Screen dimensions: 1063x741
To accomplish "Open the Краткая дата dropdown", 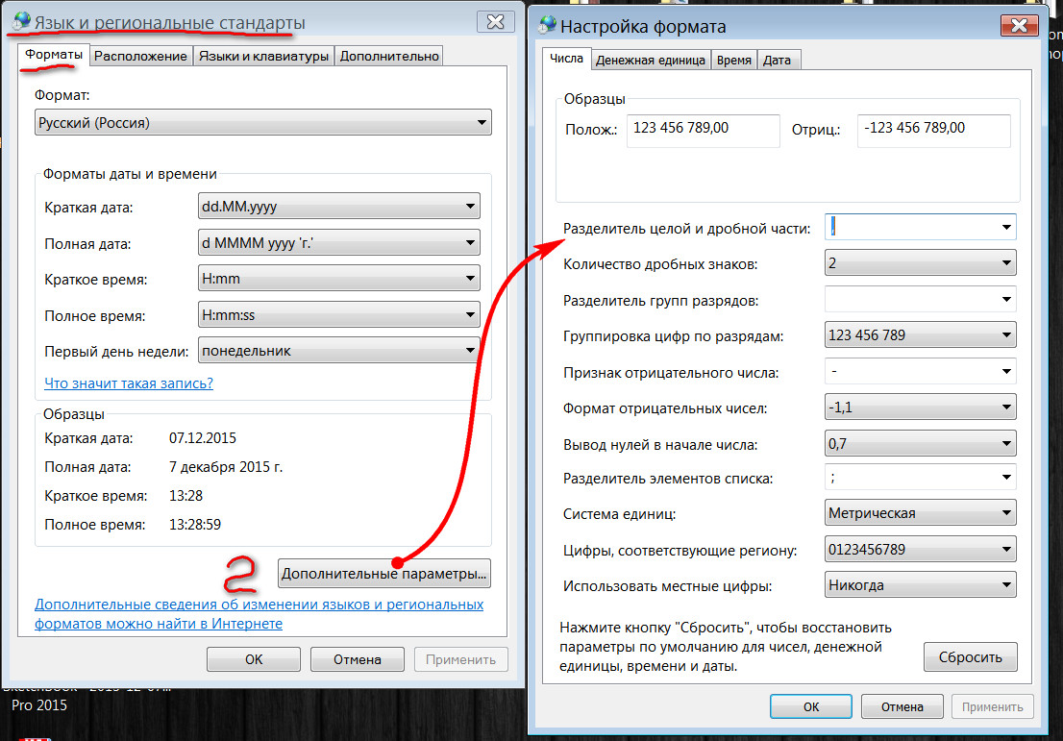I will [x=339, y=206].
